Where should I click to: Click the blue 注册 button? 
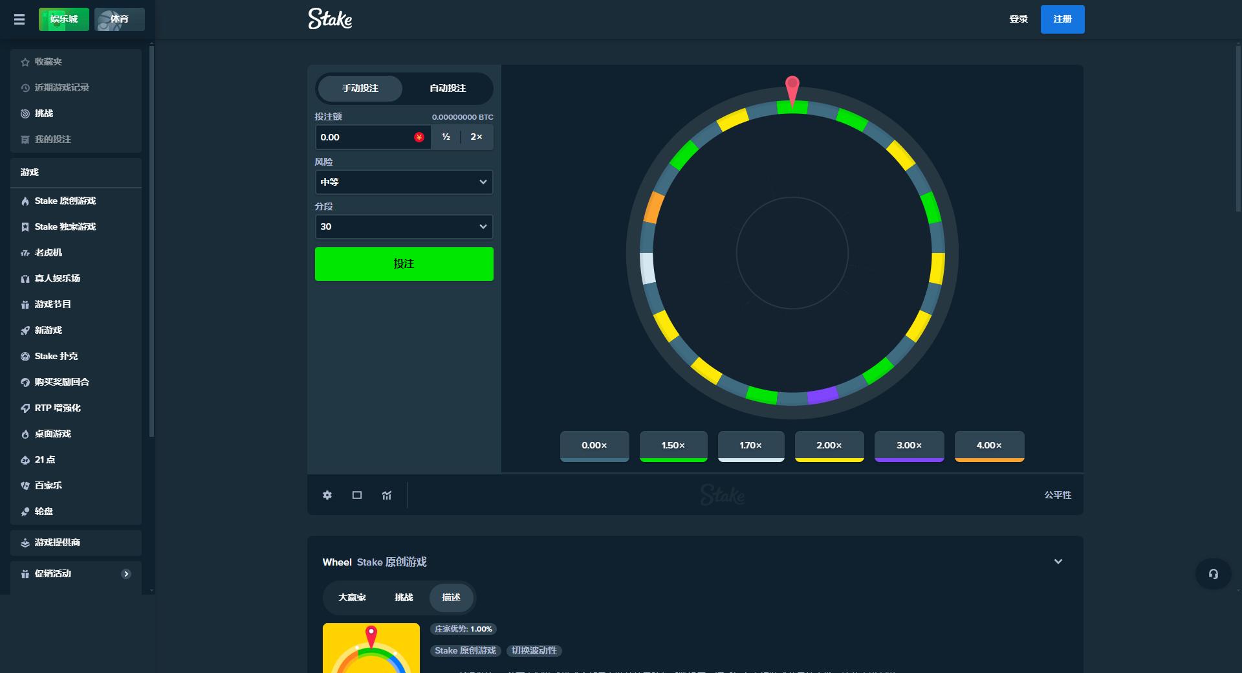[x=1062, y=19]
